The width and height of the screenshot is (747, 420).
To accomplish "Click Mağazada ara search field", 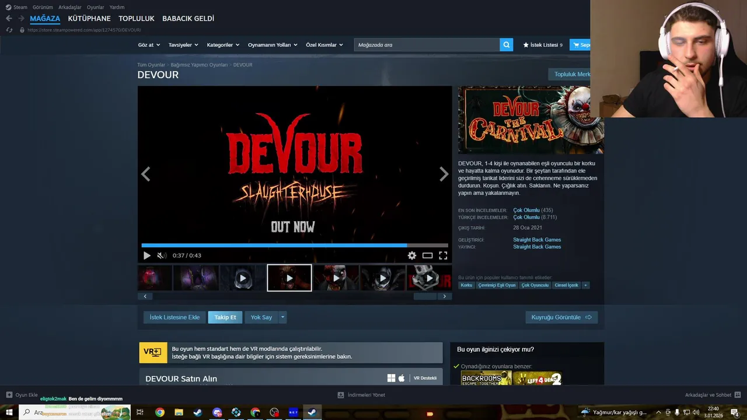I will tap(427, 45).
